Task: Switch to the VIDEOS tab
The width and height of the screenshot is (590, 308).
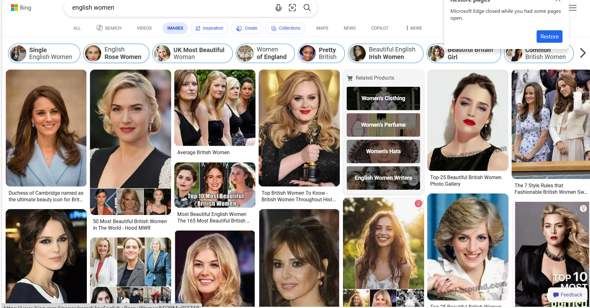Action: point(144,28)
